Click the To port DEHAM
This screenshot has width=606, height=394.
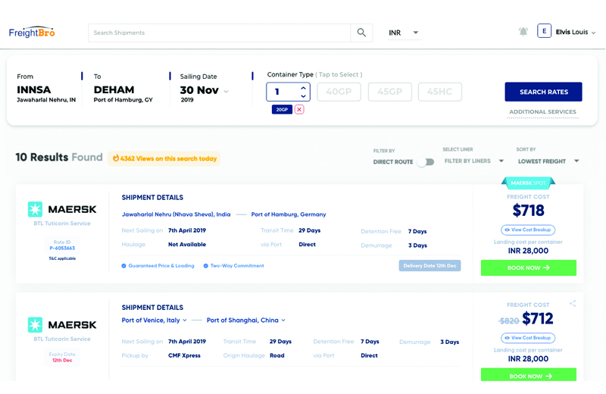(x=114, y=89)
